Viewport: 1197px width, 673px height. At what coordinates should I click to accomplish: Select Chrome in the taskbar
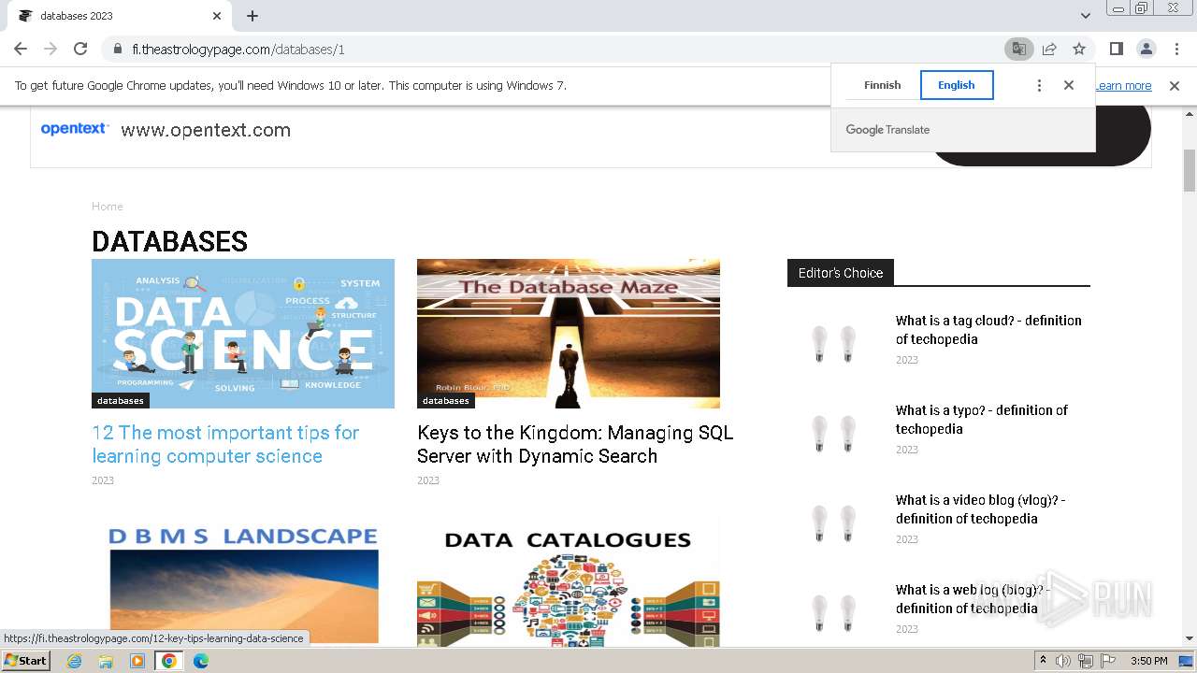(169, 661)
